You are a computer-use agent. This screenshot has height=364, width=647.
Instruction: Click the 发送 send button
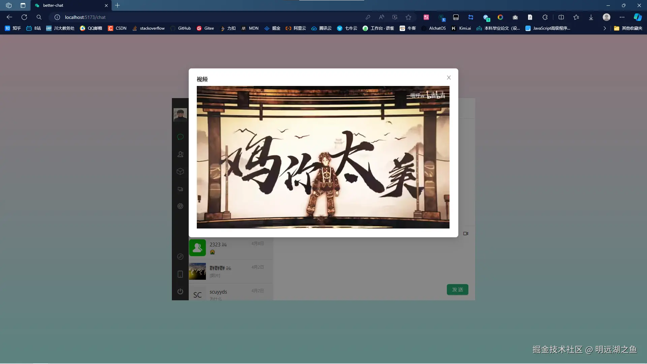tap(457, 289)
